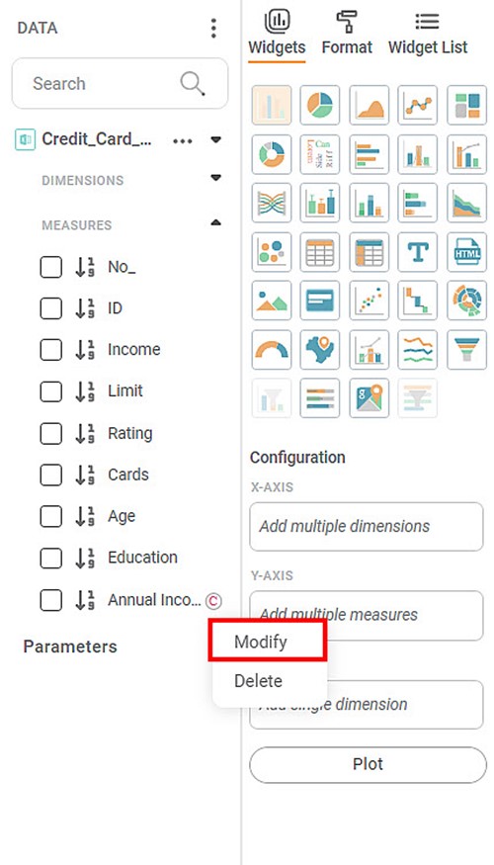This screenshot has height=865, width=494.
Task: Expand the DIMENSIONS section
Action: point(216,178)
